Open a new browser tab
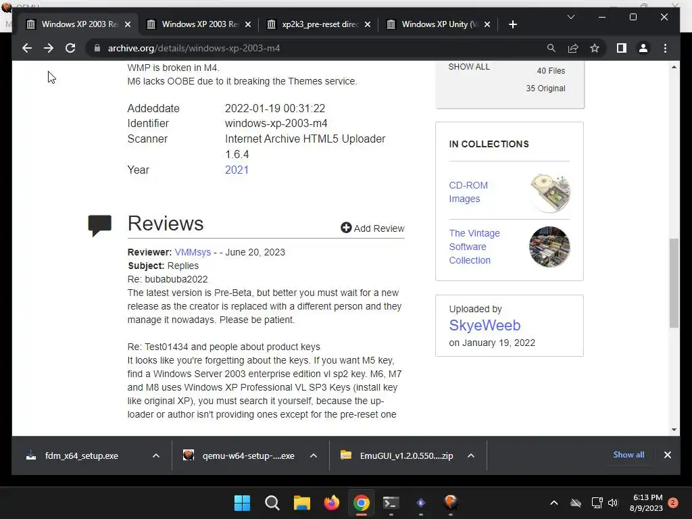692x519 pixels. point(512,24)
